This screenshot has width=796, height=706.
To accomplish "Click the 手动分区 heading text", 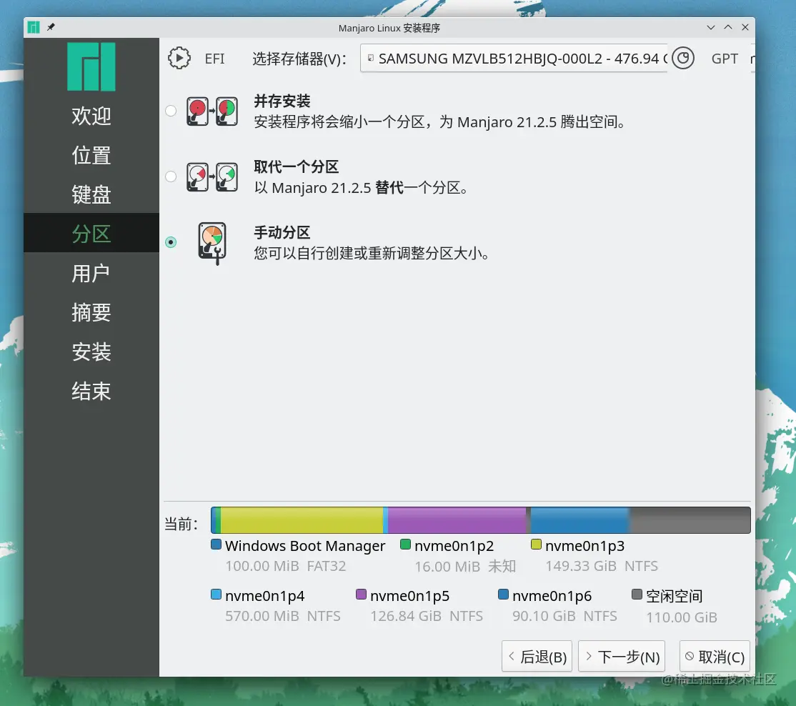I will click(x=282, y=232).
